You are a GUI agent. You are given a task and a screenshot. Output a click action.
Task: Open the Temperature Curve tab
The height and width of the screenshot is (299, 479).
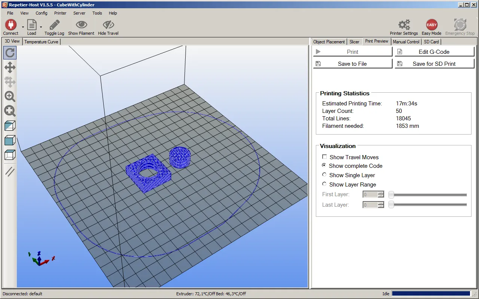click(x=41, y=41)
